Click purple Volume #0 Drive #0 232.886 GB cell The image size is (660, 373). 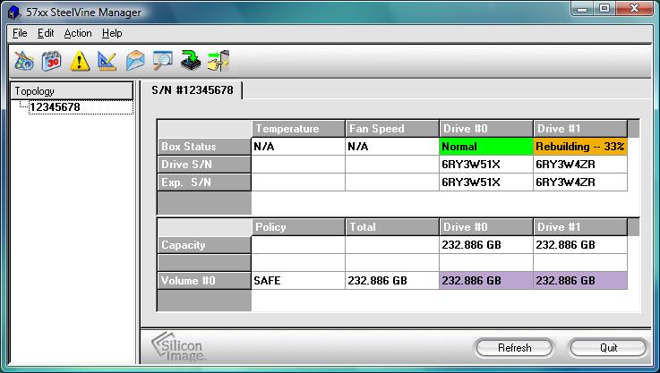point(486,281)
